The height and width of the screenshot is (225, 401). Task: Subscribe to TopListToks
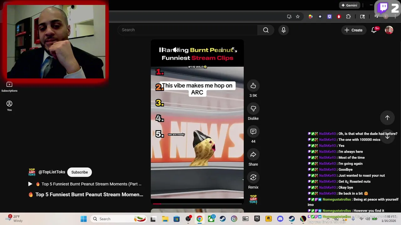point(80,172)
